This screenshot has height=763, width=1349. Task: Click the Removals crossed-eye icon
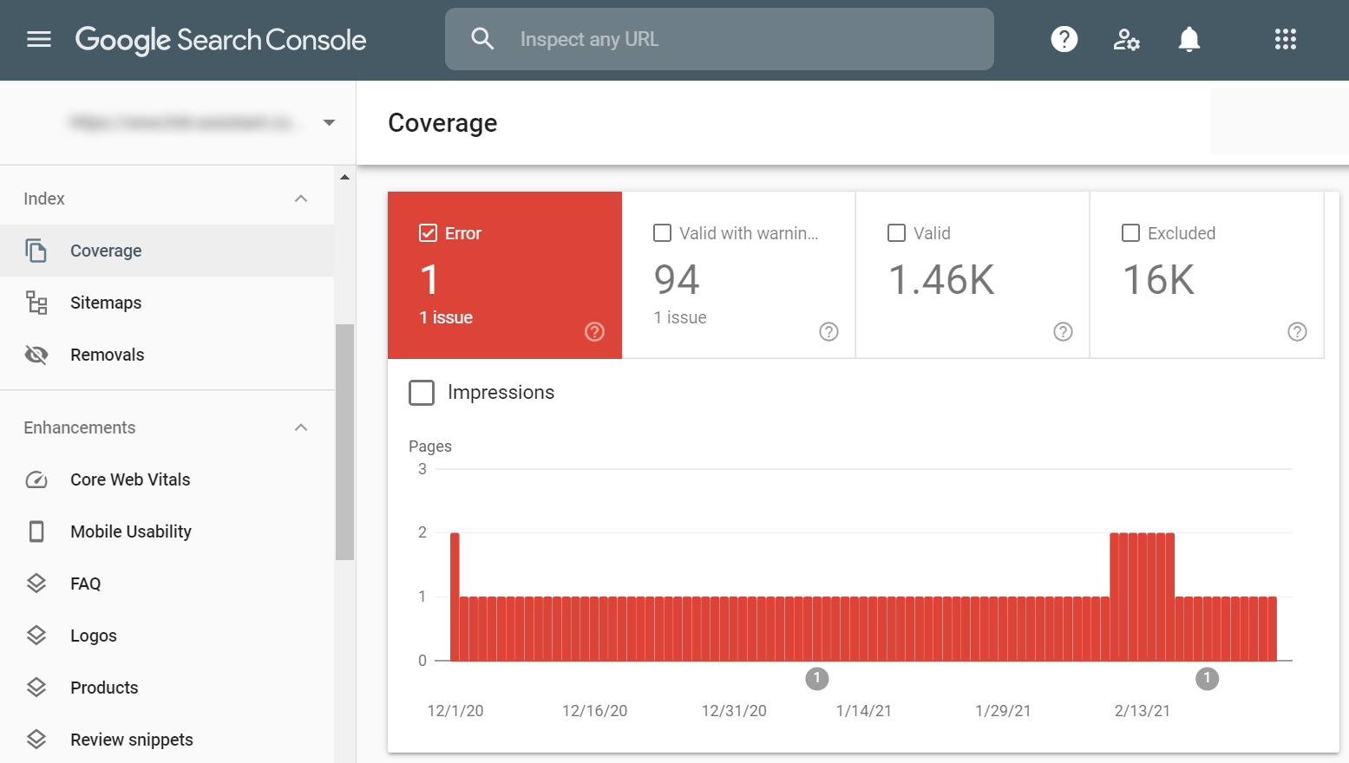(x=36, y=355)
